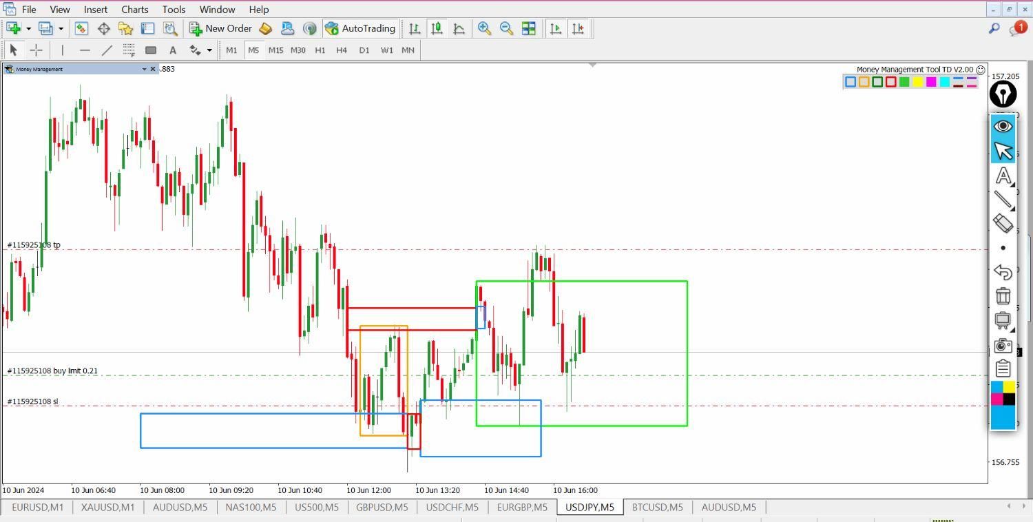Switch chart to candlestick display
The image size is (1033, 522).
click(x=437, y=28)
